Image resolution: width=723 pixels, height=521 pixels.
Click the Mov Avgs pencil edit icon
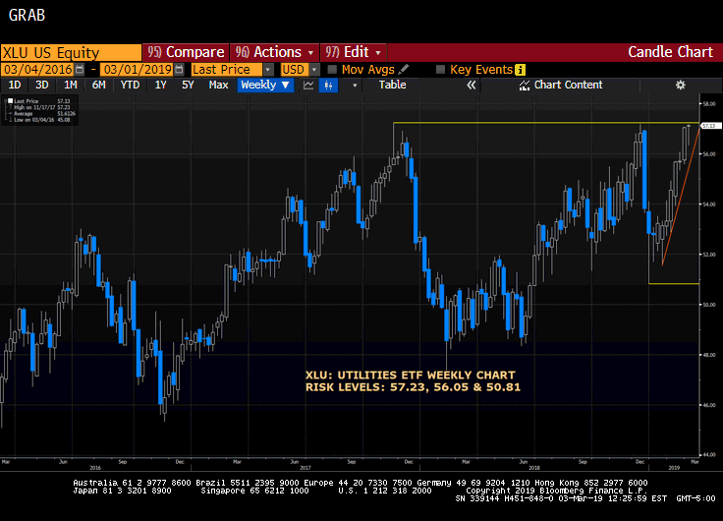point(404,69)
